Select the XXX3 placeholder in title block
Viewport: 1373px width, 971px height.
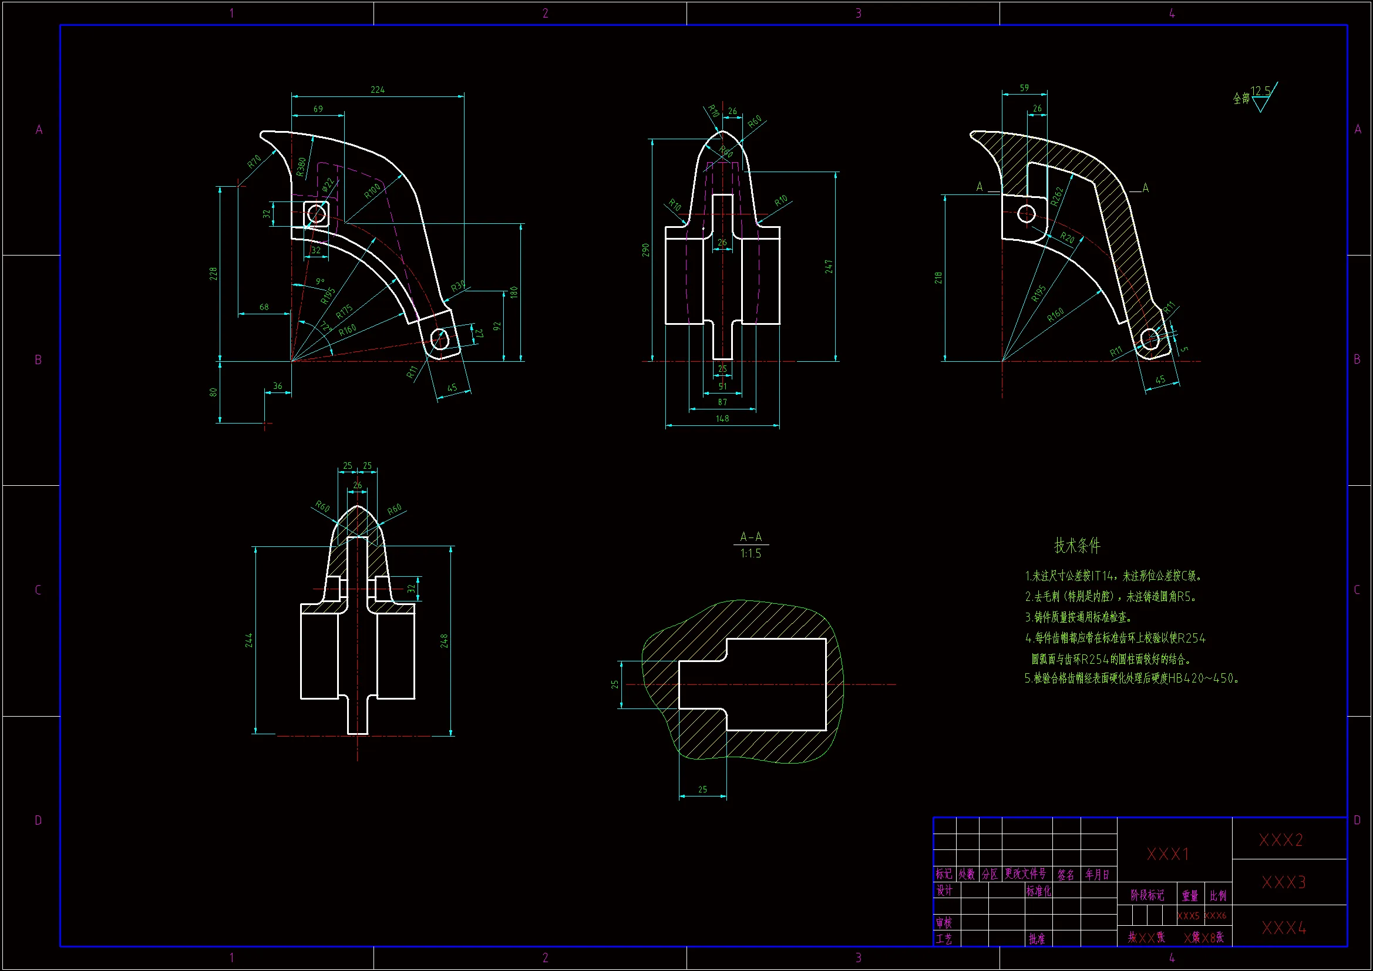[1283, 882]
